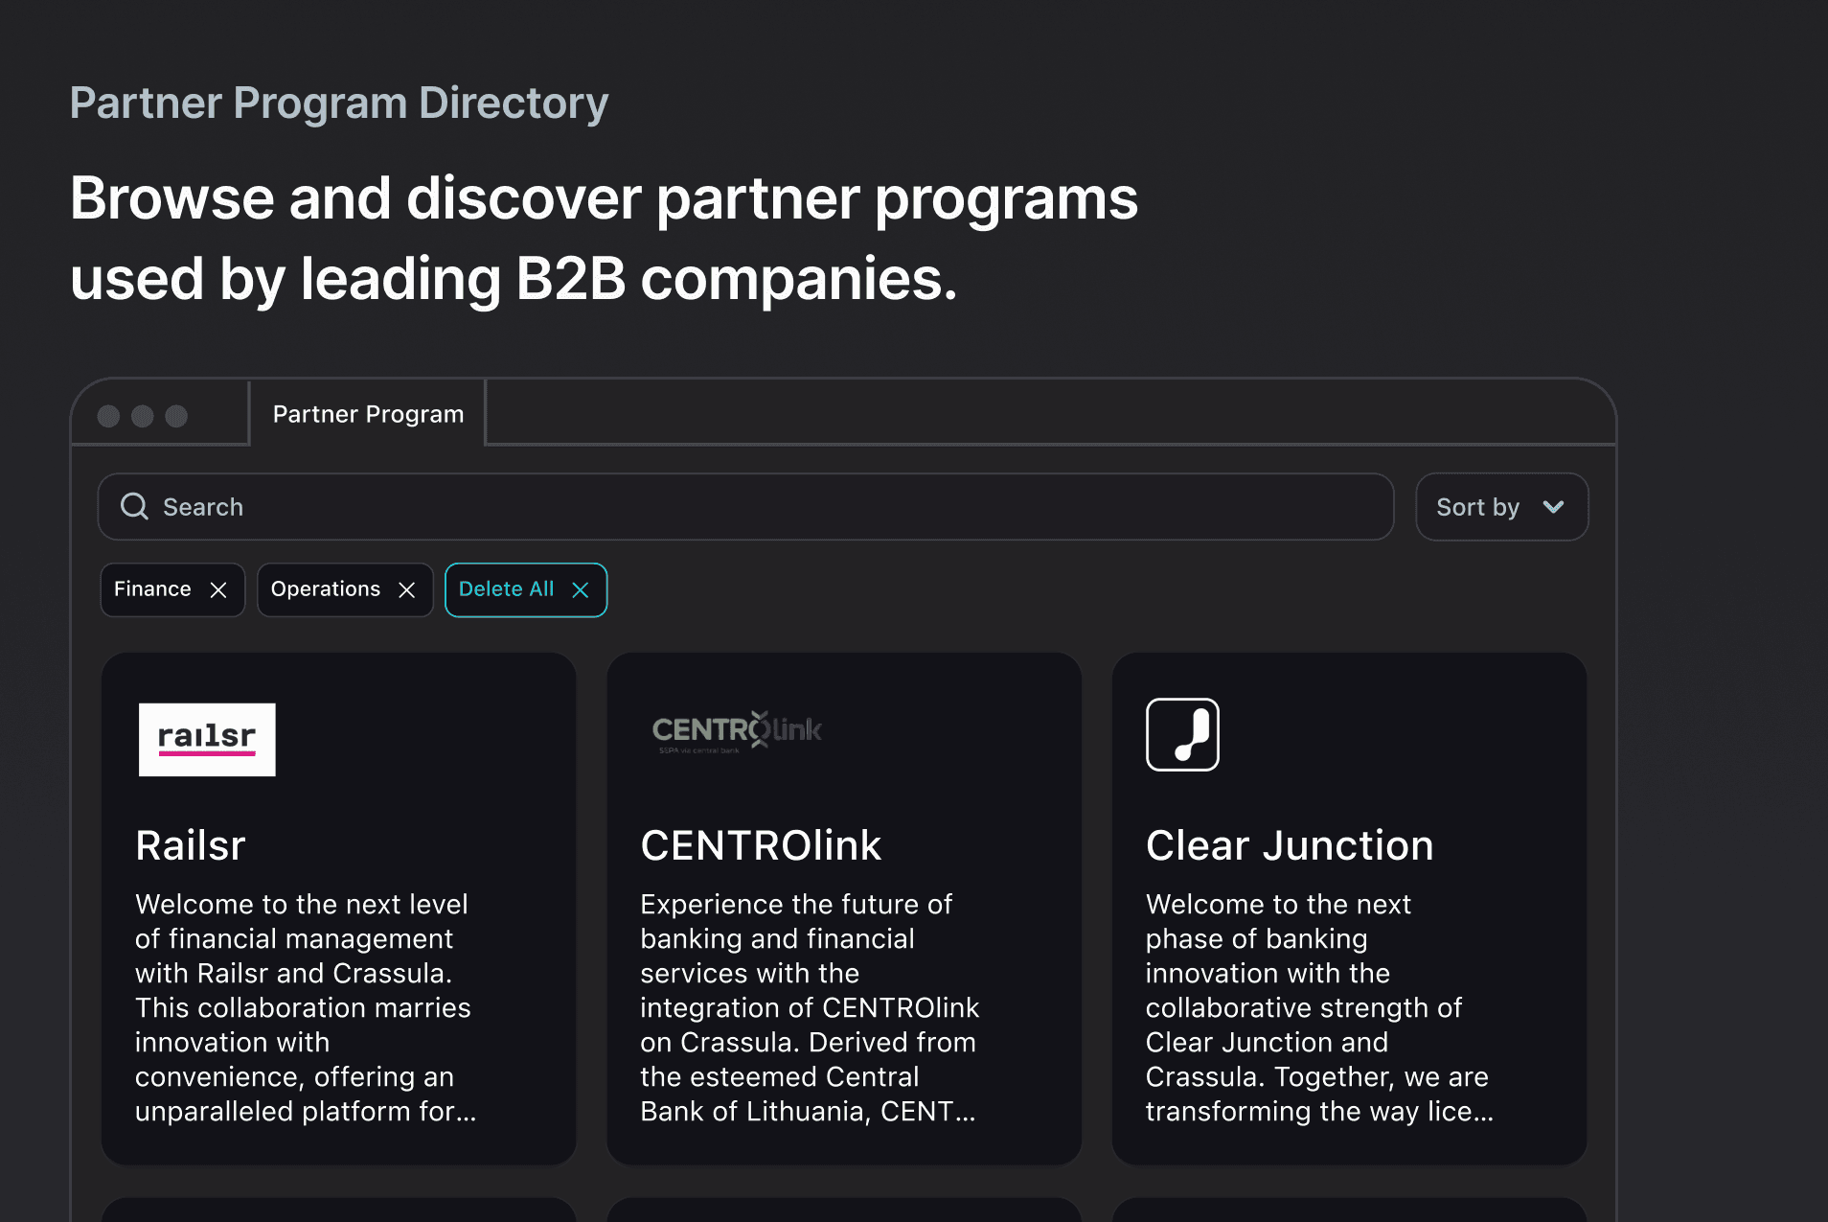Click the Finance filter chip label
1828x1222 pixels.
coord(152,588)
